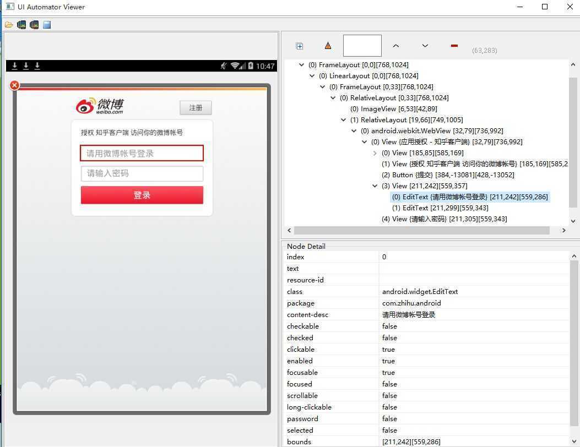Click the tree horizontal scroll-left arrow
Screen dimensions: 580x447
289,230
